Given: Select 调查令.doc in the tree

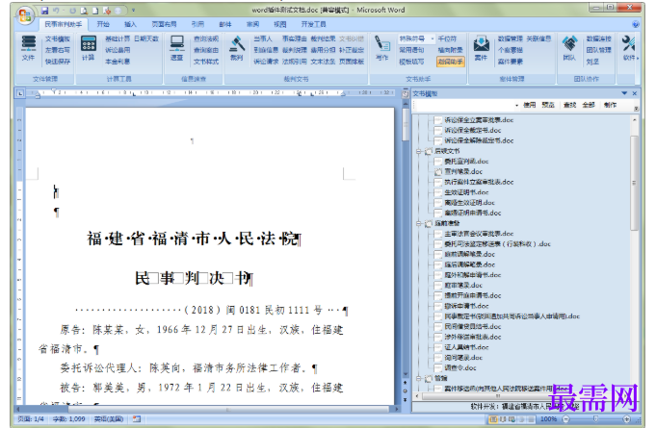Looking at the screenshot, I should 459,367.
